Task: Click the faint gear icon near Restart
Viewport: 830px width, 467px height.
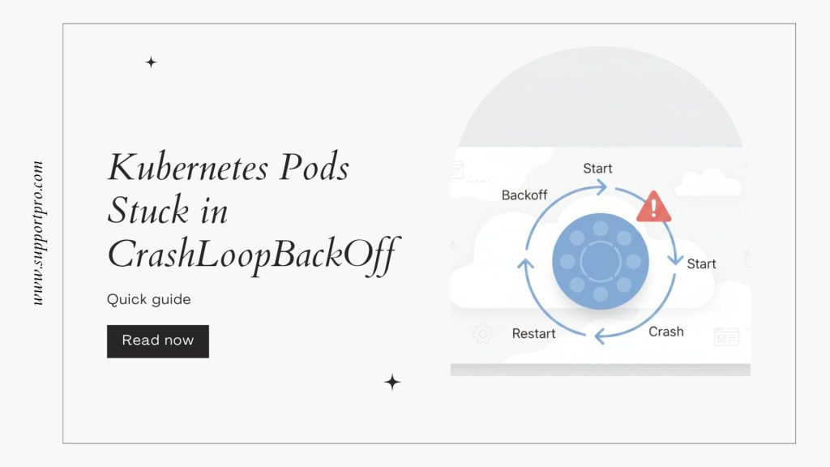Action: tap(482, 333)
